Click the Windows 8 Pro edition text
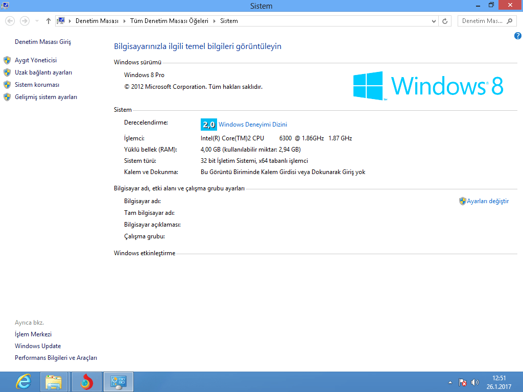This screenshot has height=392, width=523. (144, 75)
